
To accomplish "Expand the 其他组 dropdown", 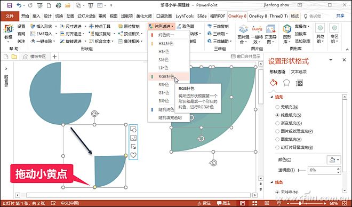I will coord(320,34).
